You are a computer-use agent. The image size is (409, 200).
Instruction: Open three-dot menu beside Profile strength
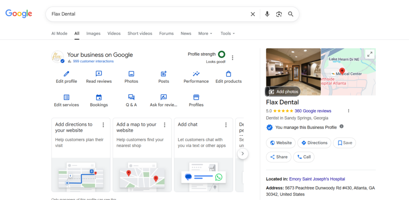(232, 57)
